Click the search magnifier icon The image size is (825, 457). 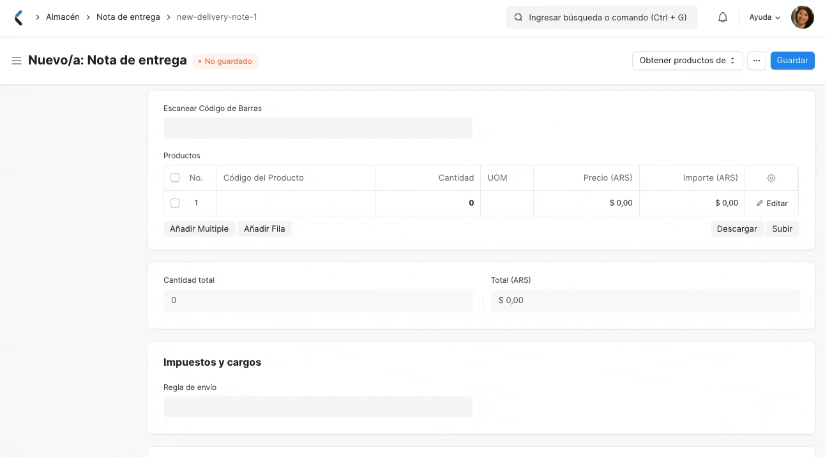[518, 18]
